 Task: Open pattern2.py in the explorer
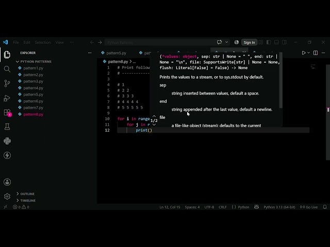(x=33, y=75)
